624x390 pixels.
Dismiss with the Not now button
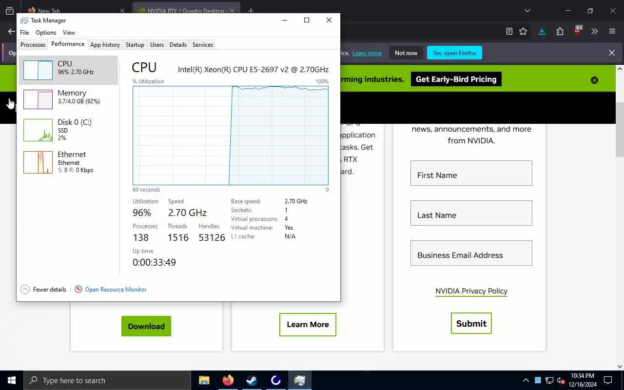point(406,53)
